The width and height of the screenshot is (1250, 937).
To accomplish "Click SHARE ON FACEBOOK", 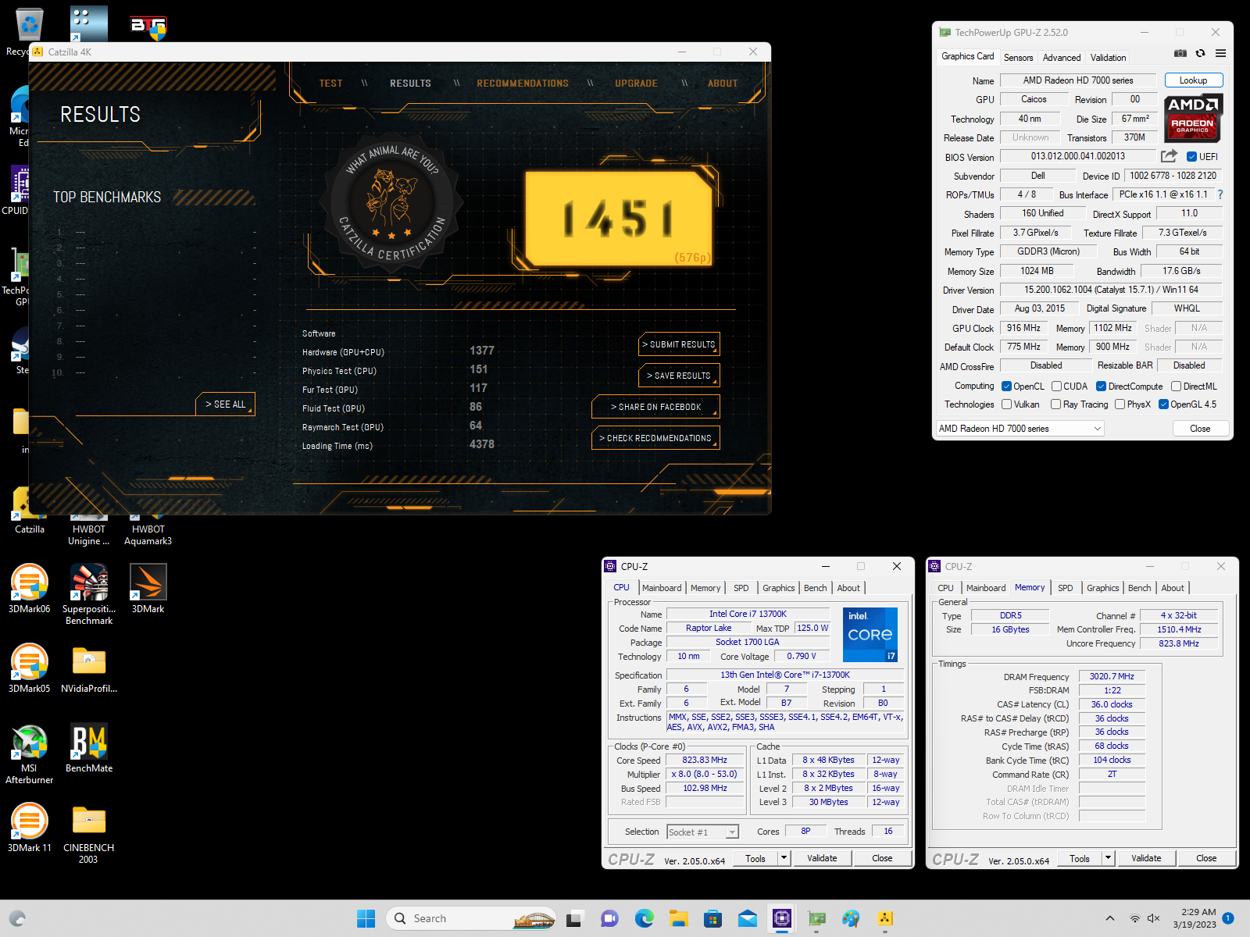I will pyautogui.click(x=655, y=407).
